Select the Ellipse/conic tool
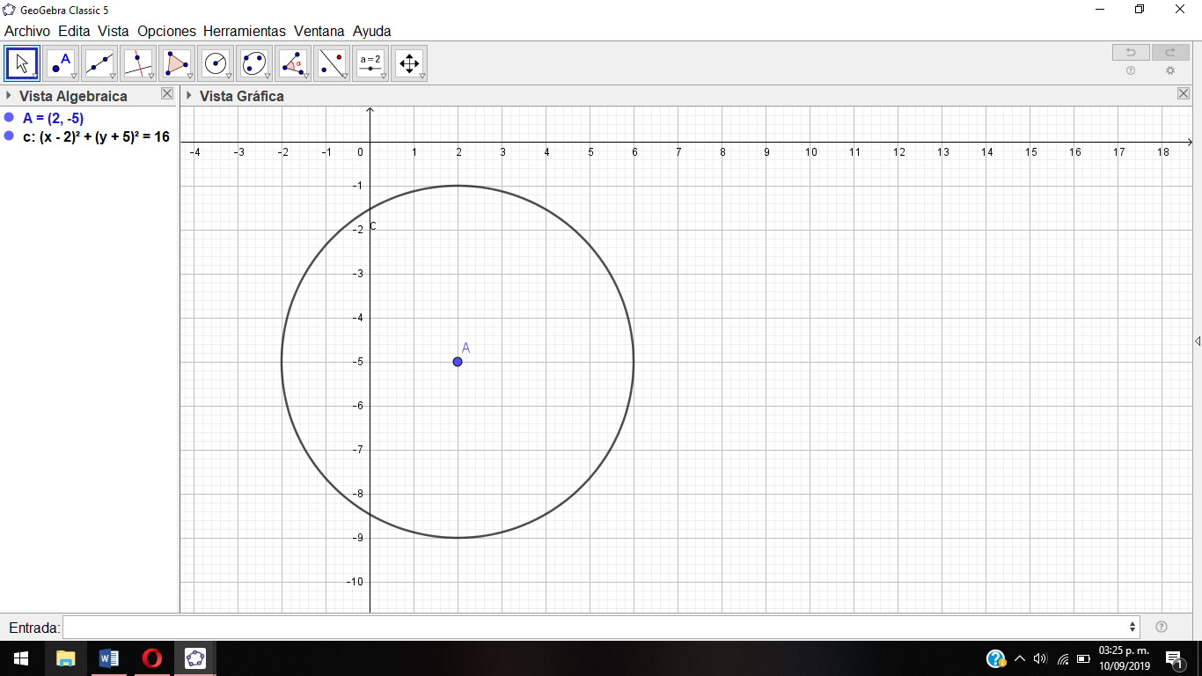 click(x=254, y=62)
